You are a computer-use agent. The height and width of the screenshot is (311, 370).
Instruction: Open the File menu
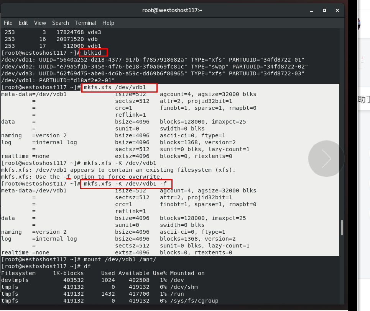point(8,23)
